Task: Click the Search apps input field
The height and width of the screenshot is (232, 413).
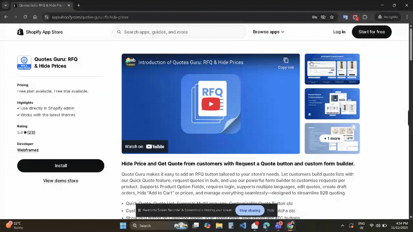Action: point(181,32)
